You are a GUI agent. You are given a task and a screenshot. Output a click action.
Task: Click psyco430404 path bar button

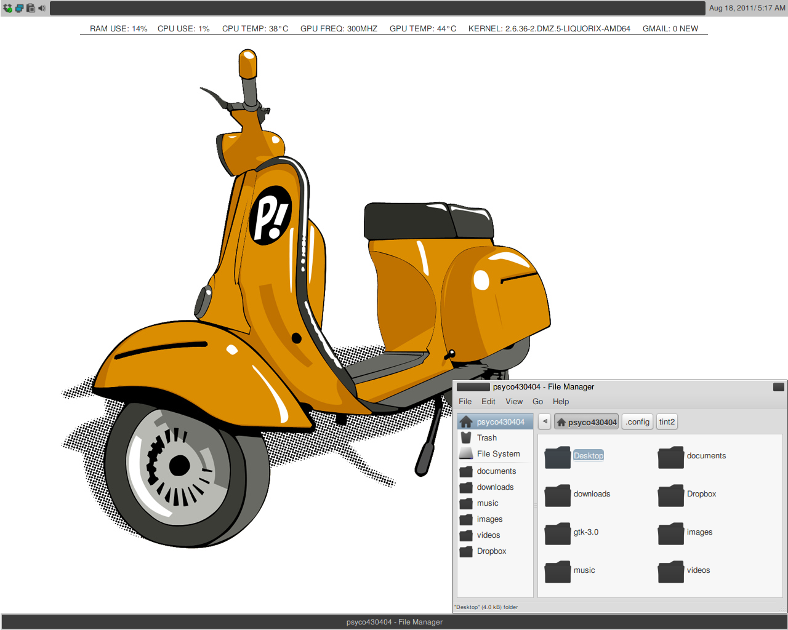tap(587, 421)
